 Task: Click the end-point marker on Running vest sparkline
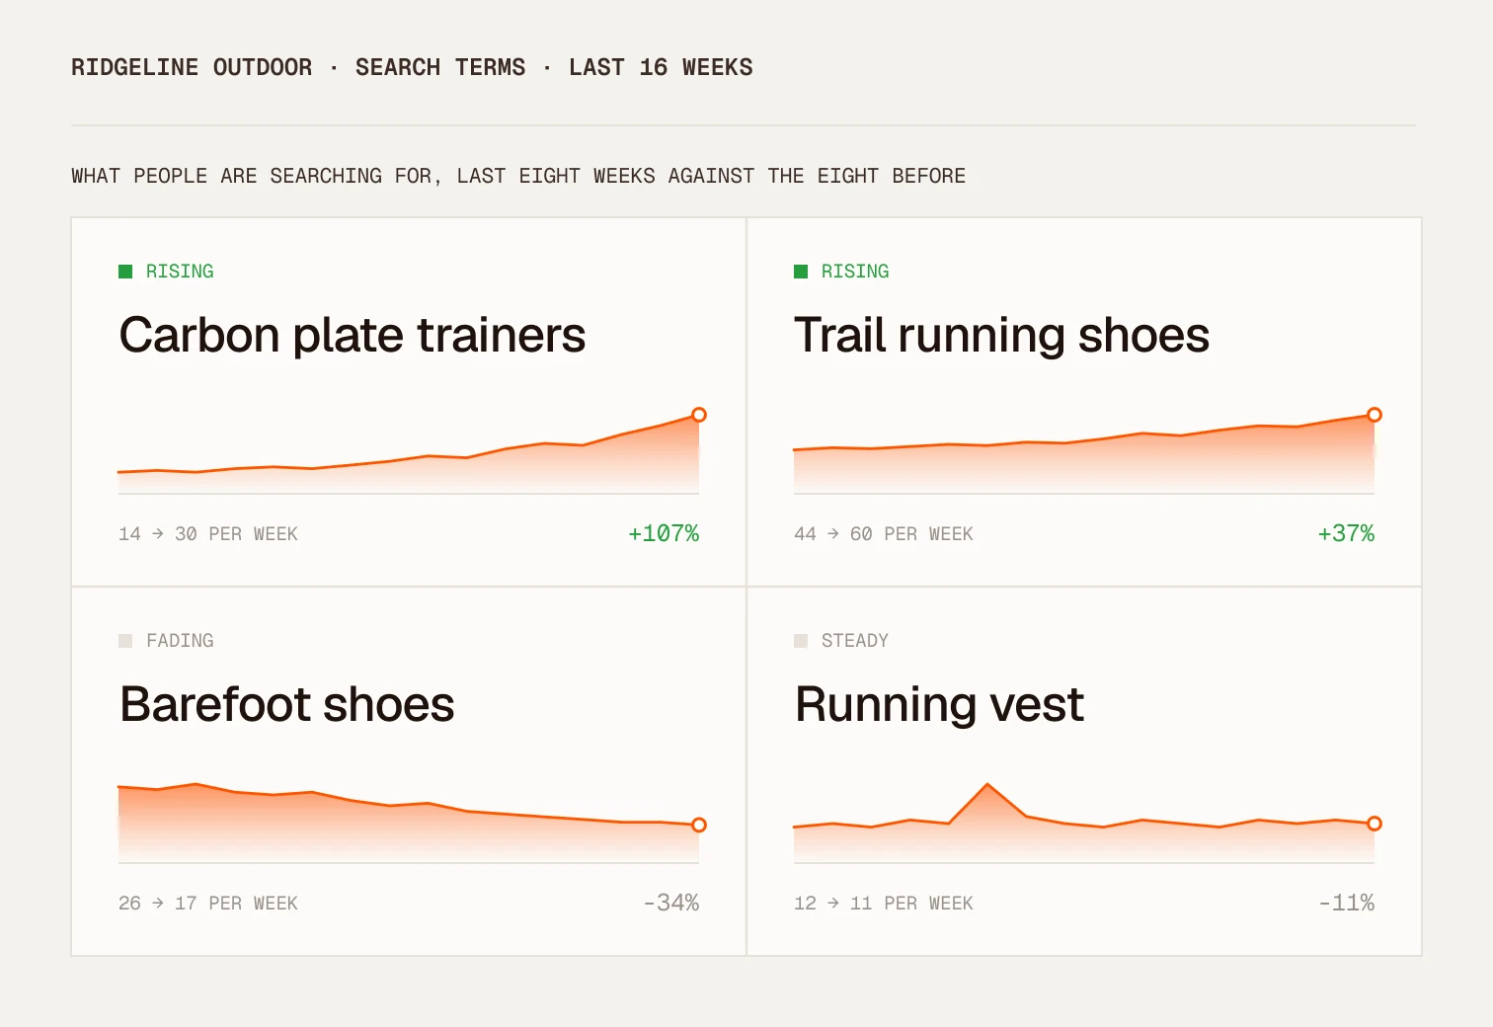[x=1375, y=824]
